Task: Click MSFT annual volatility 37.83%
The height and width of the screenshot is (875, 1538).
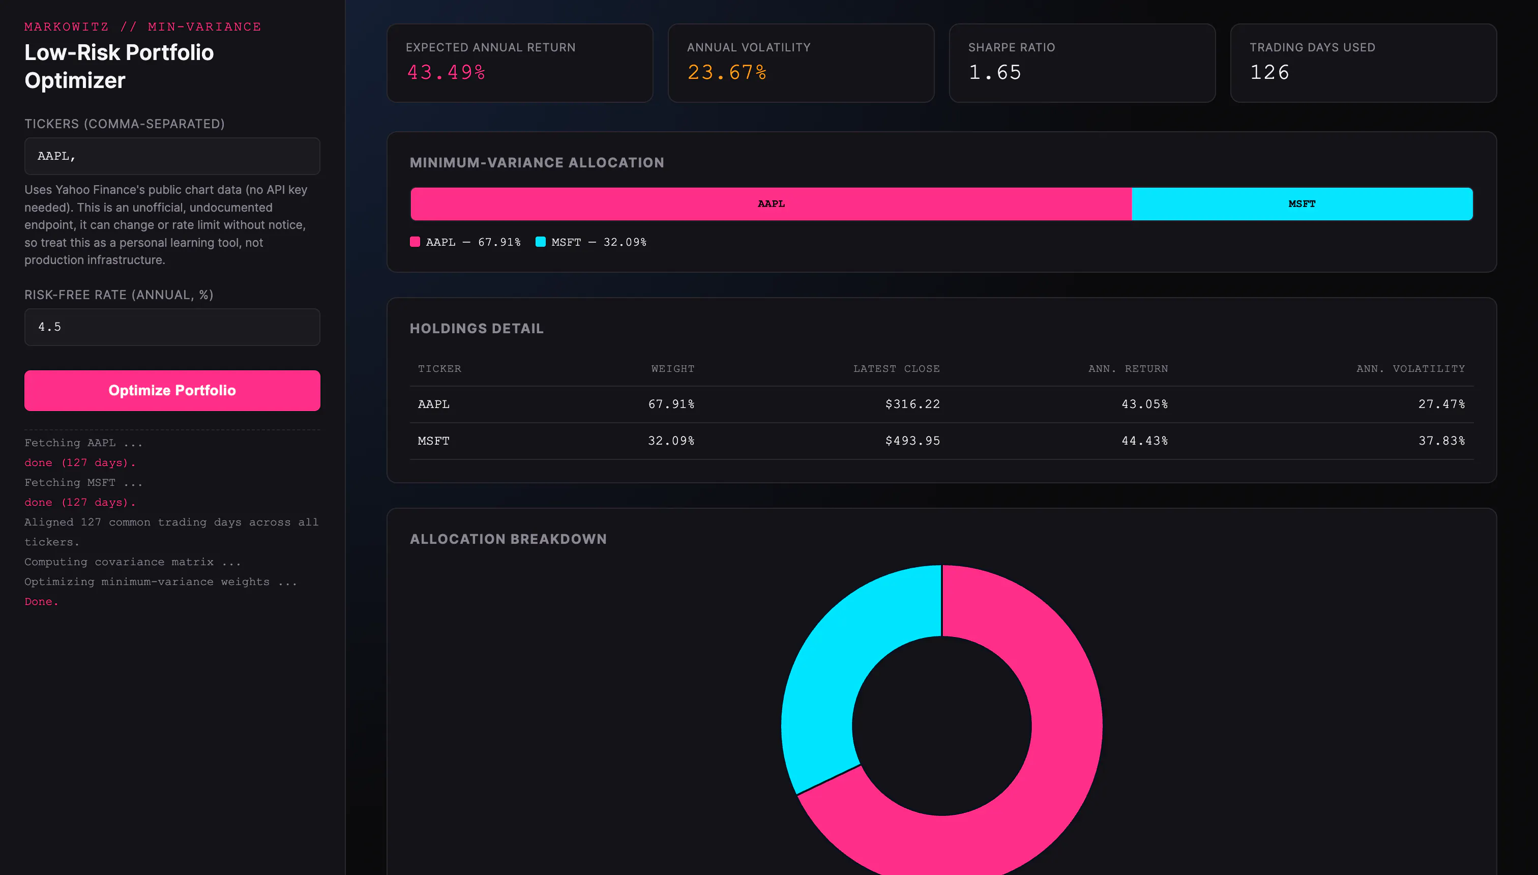Action: (x=1441, y=441)
